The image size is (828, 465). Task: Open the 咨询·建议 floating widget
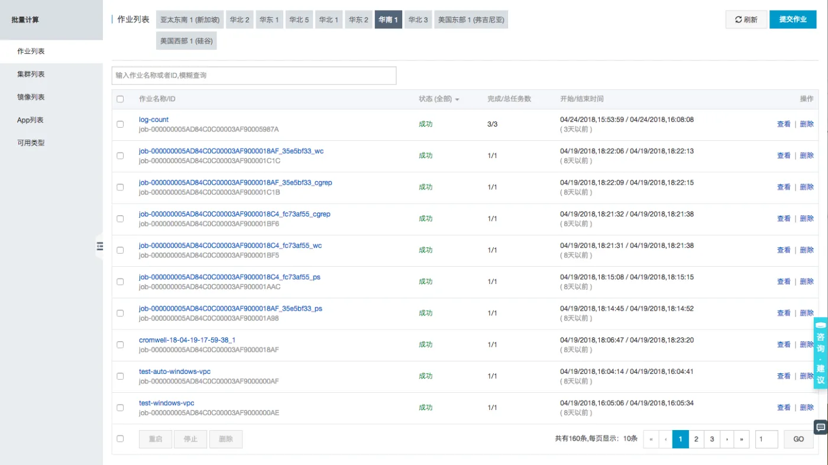821,353
